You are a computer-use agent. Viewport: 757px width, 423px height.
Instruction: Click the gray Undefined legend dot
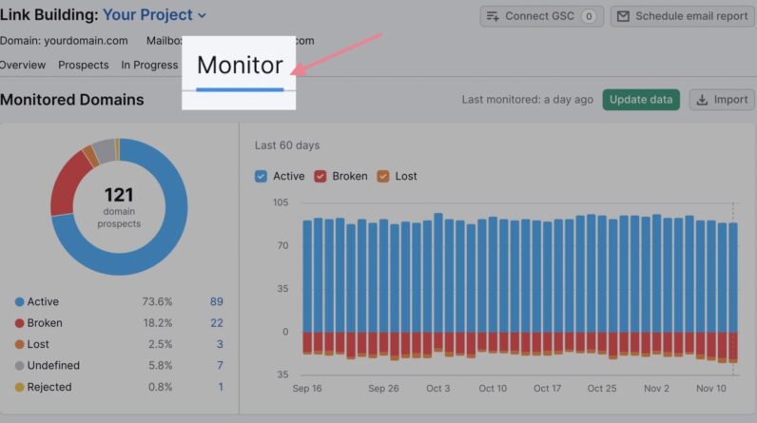click(x=19, y=366)
